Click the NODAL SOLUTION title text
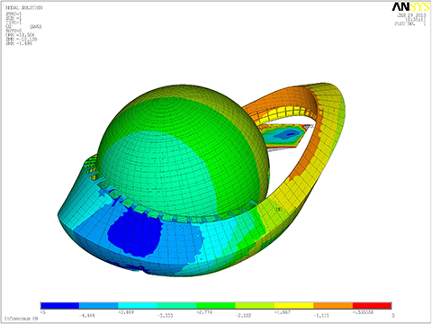 pyautogui.click(x=24, y=7)
